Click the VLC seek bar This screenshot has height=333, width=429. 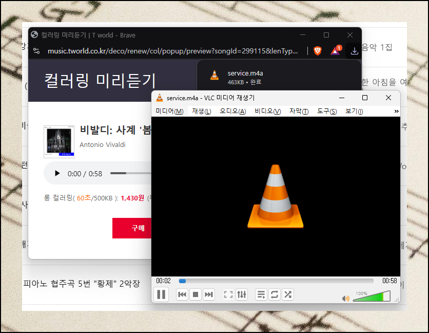[276, 281]
